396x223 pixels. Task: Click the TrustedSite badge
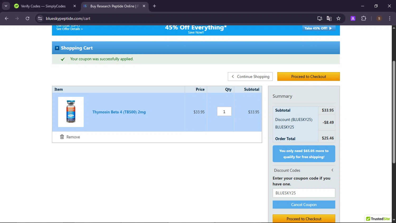point(378,219)
